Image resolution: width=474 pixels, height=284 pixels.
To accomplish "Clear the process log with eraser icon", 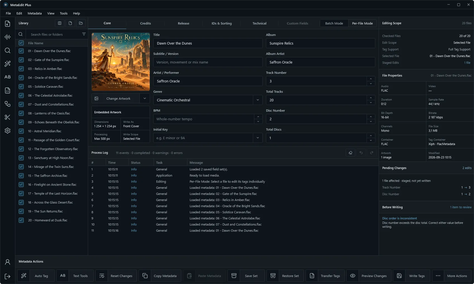I will [350, 153].
